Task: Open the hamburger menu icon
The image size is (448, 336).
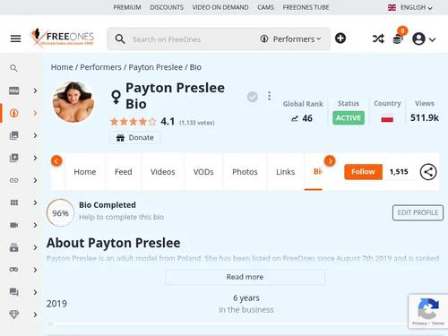Action: 15,39
